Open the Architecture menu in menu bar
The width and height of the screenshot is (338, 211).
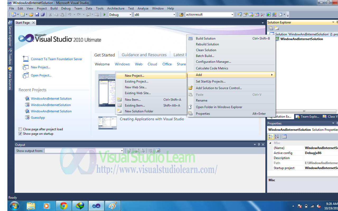pyautogui.click(x=116, y=8)
